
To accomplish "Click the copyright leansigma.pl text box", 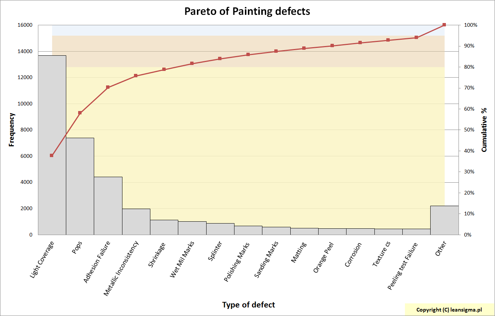I will [x=449, y=310].
